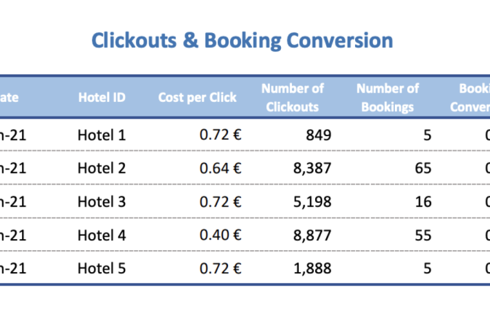Image resolution: width=490 pixels, height=331 pixels.
Task: Click the Number of Clickouts header
Action: coord(293,97)
